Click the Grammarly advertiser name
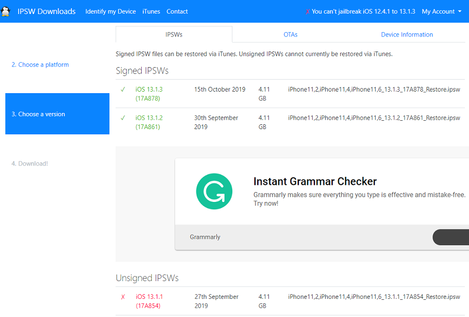The width and height of the screenshot is (469, 317). point(205,237)
